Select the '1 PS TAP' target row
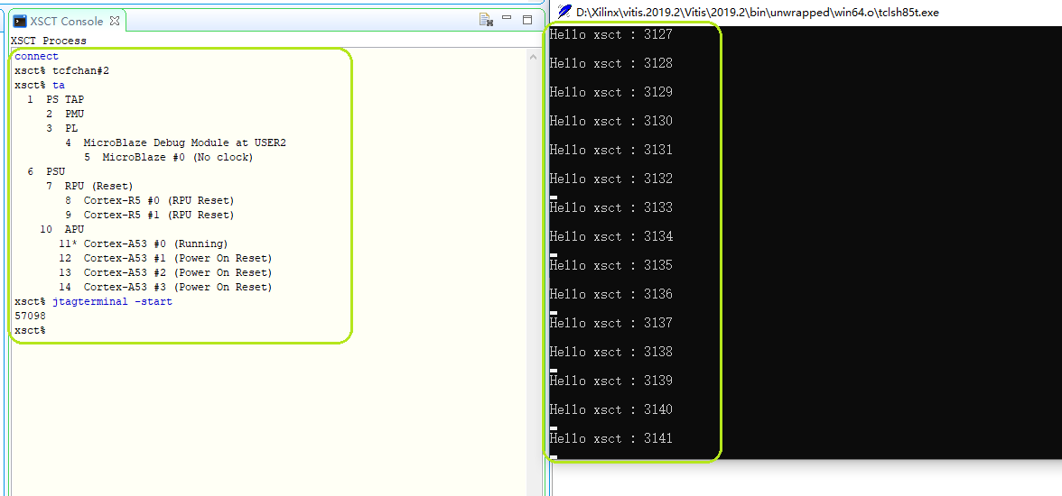Screen dimensions: 1062x496 tap(56, 99)
